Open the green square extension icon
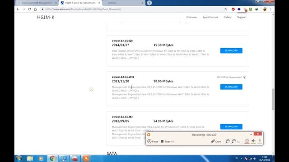289x162 pixels. point(251,9)
